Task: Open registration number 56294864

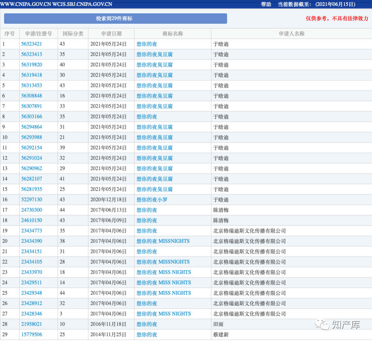Action: [x=32, y=127]
